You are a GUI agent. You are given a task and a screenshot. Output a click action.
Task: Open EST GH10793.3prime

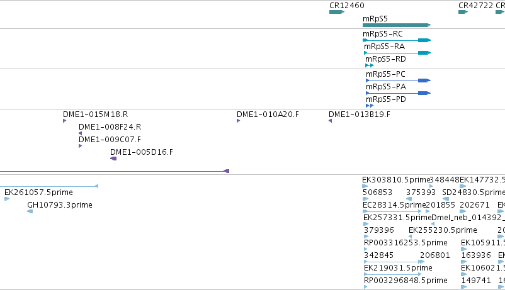point(30,211)
